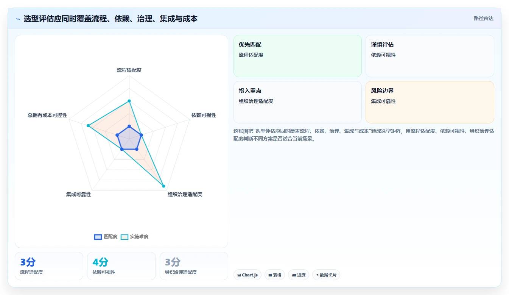Click the radar axis label 依赖可视性
Viewport: 509px width, 295px height.
point(204,115)
